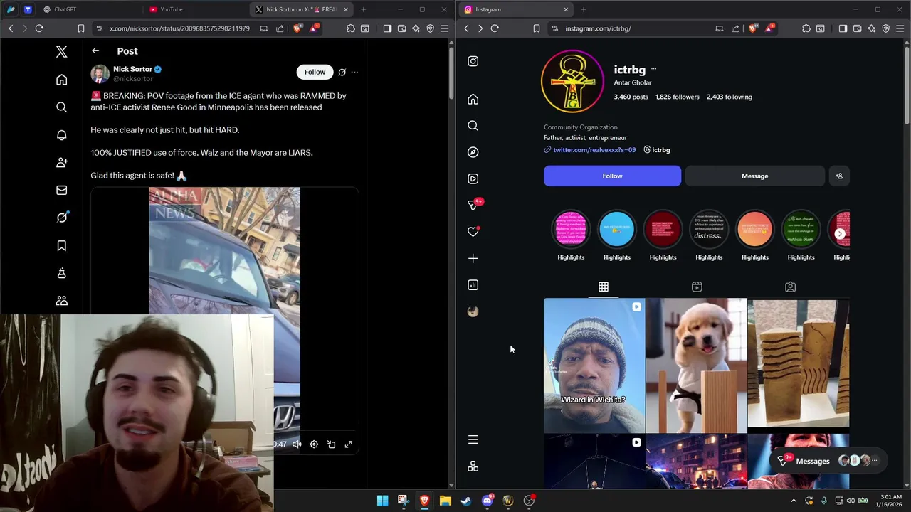Show ictrbg posts grid tab
This screenshot has height=512, width=911.
pyautogui.click(x=604, y=287)
